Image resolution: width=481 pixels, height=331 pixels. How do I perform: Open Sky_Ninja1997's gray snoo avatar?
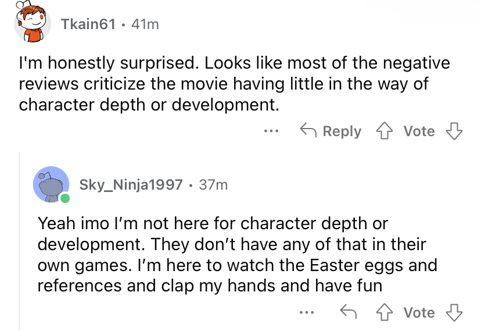click(51, 184)
